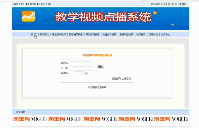Image resolution: width=199 pixels, height=128 pixels.
Task: Open the 注册会员 link
Action: tap(126, 79)
